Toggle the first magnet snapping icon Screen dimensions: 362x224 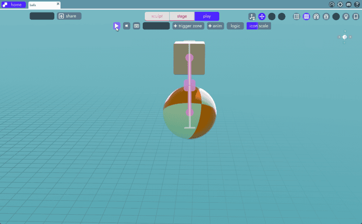tap(316, 17)
